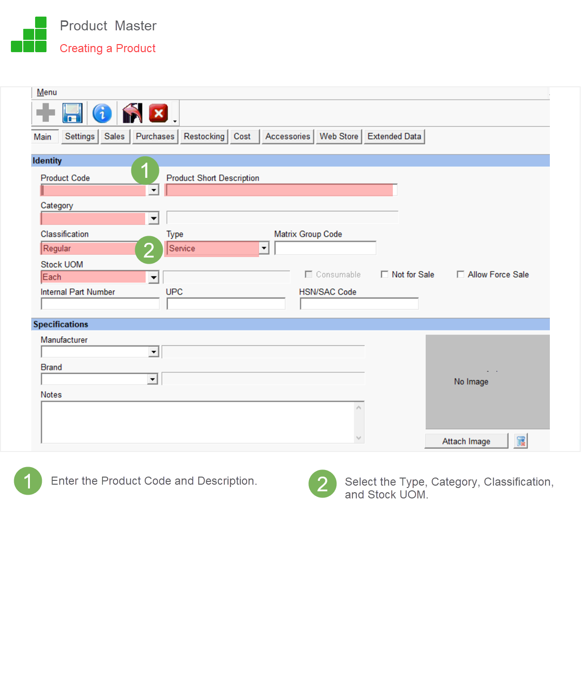Open the blue information icon

(x=102, y=113)
